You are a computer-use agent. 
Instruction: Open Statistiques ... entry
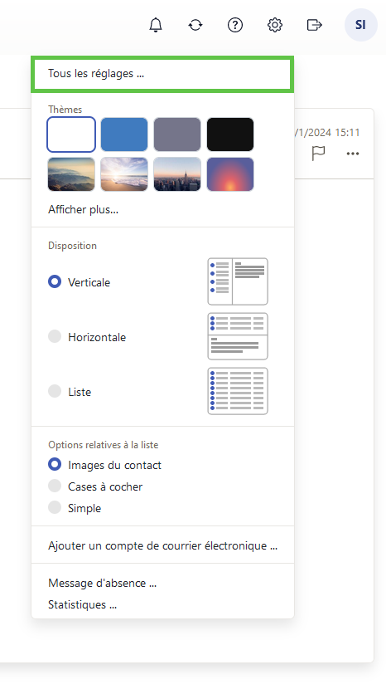tap(82, 604)
